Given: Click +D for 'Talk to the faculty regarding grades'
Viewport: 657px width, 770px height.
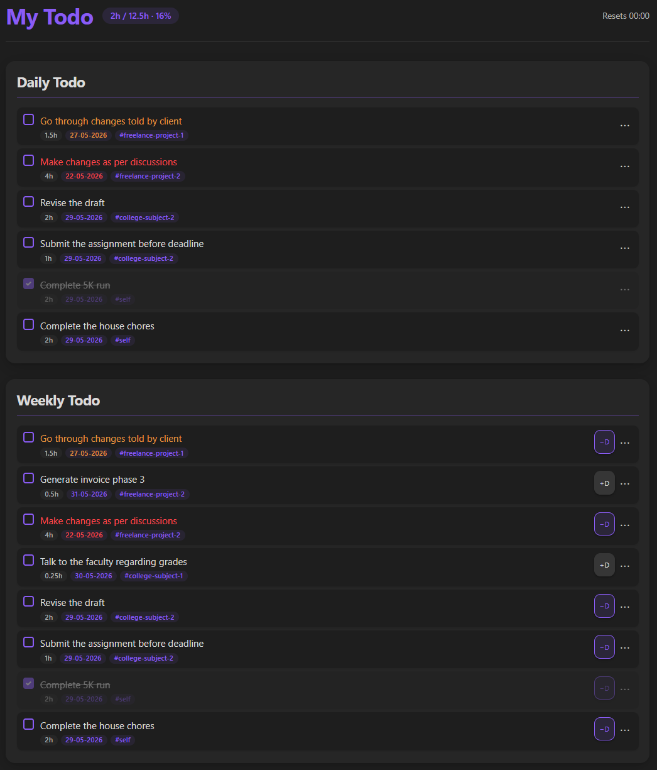Looking at the screenshot, I should click(x=604, y=565).
